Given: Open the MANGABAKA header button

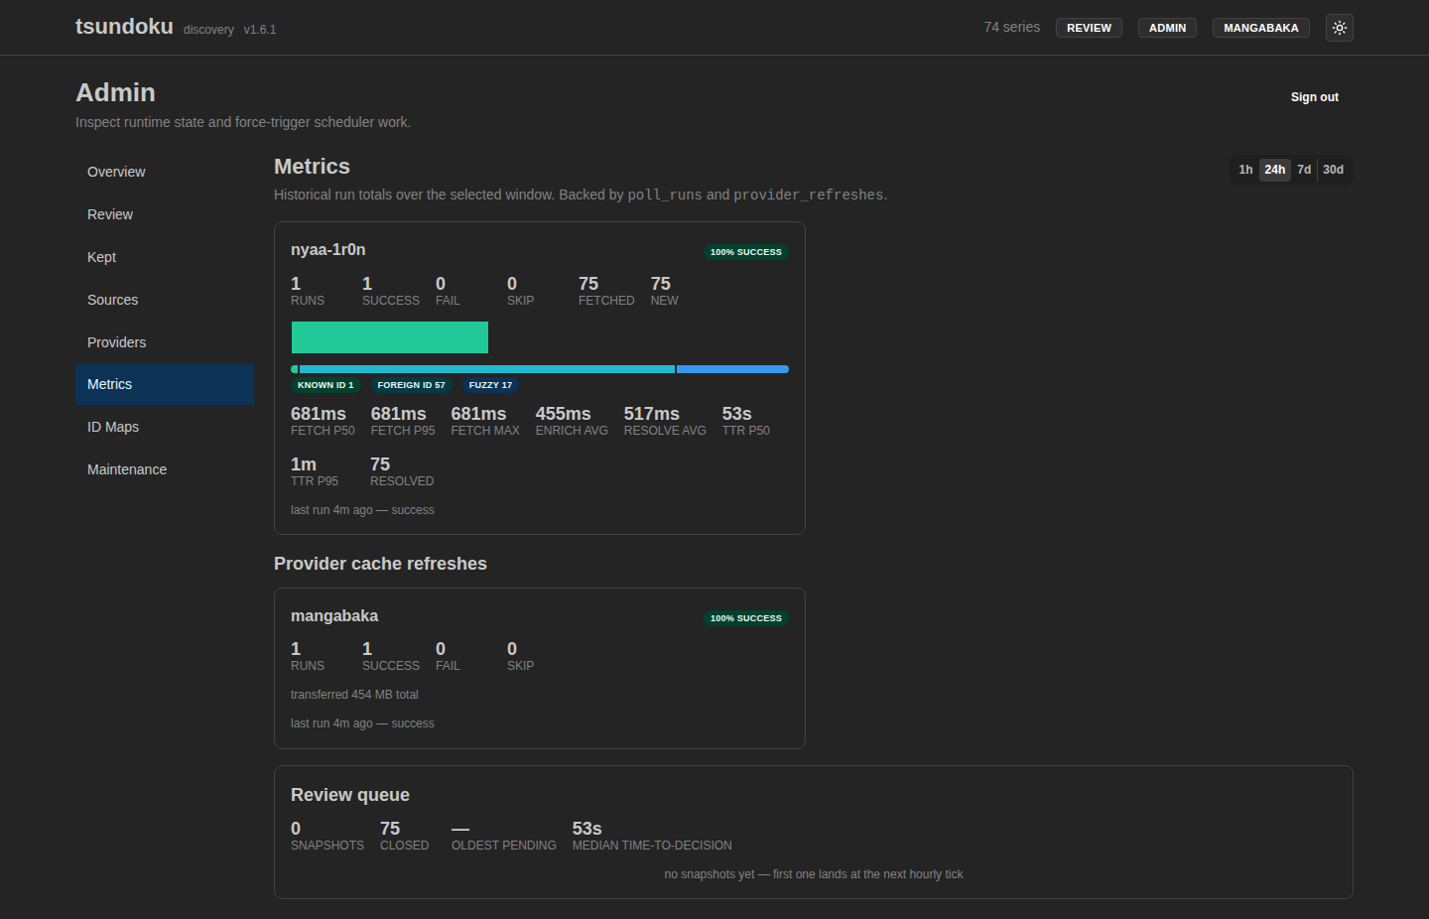Looking at the screenshot, I should tap(1260, 28).
